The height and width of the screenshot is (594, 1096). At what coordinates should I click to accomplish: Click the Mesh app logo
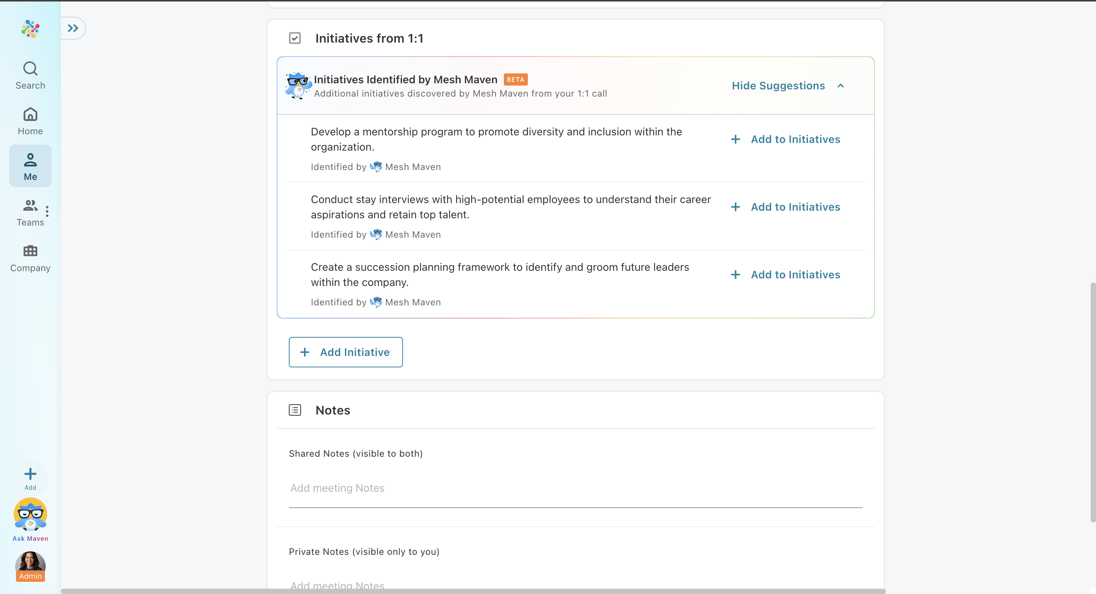[x=30, y=29]
